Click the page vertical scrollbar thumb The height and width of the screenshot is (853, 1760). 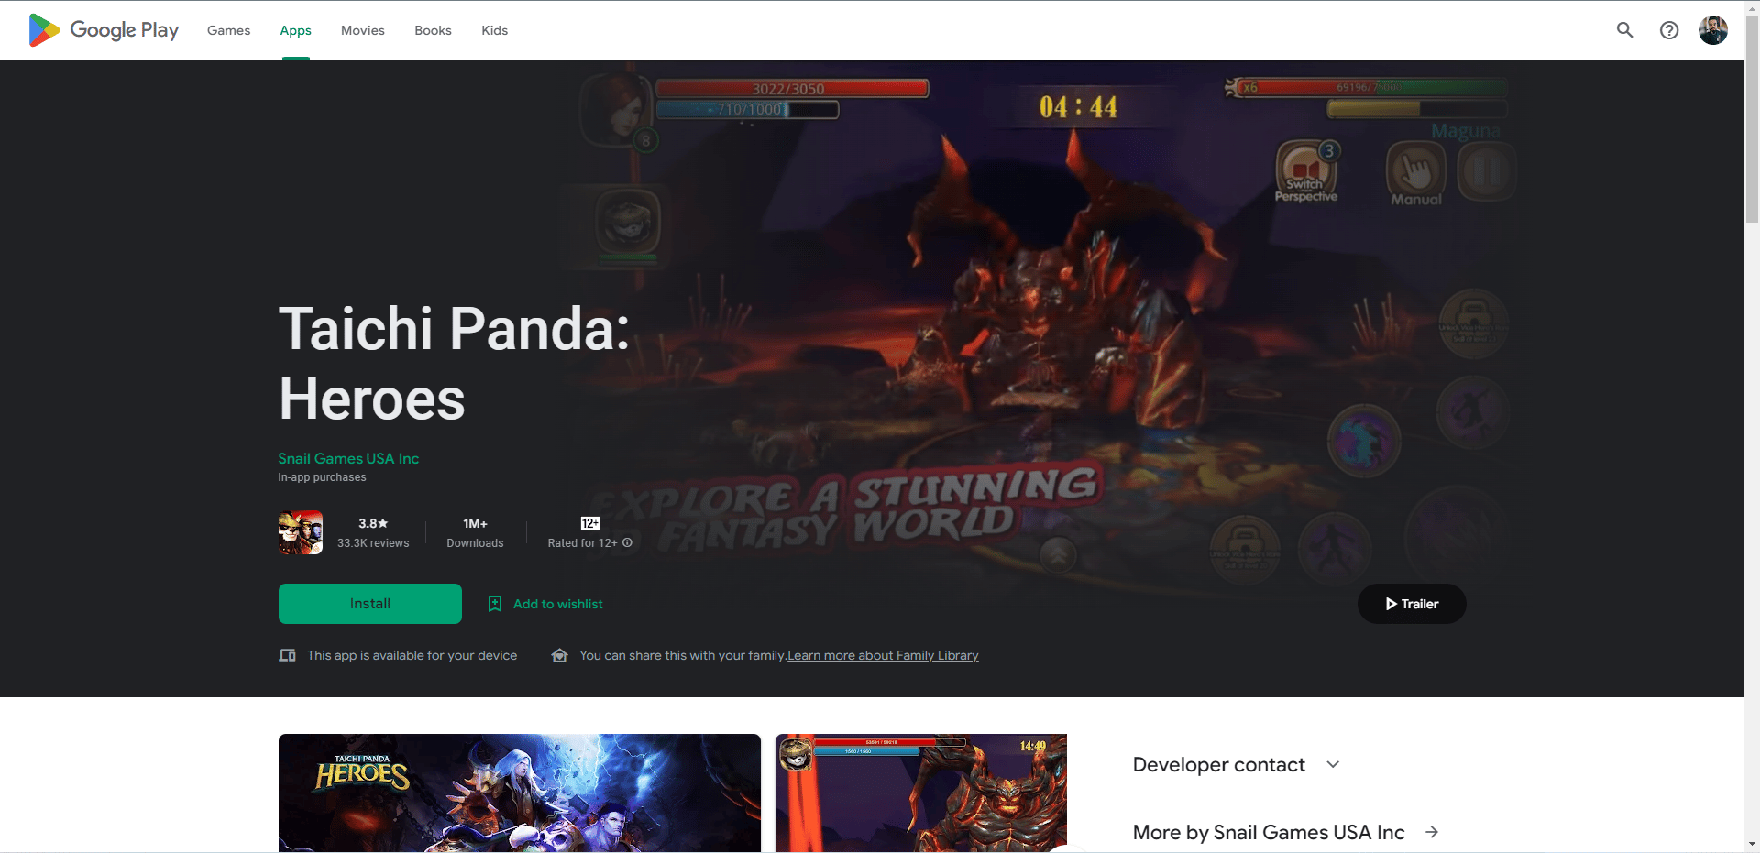1752,119
